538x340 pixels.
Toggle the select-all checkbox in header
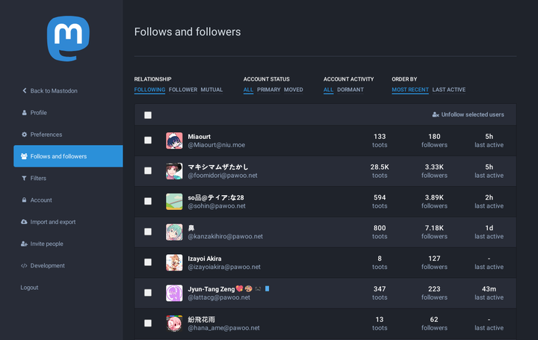click(x=148, y=115)
